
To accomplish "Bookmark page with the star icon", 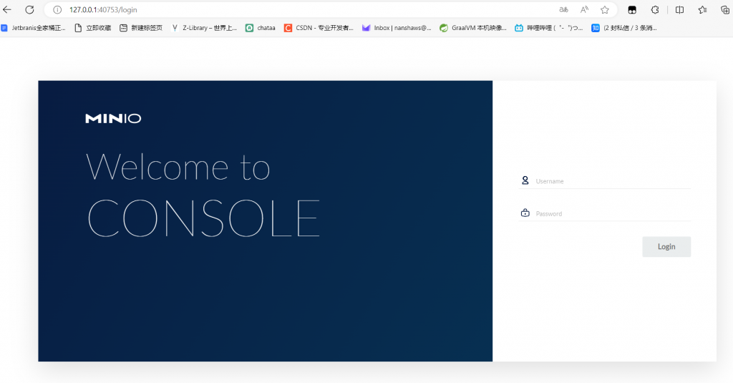I will [605, 10].
